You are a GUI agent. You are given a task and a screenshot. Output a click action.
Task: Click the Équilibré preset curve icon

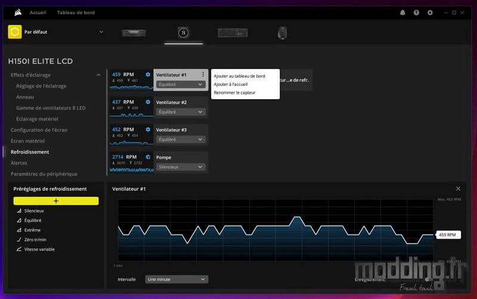(19, 220)
